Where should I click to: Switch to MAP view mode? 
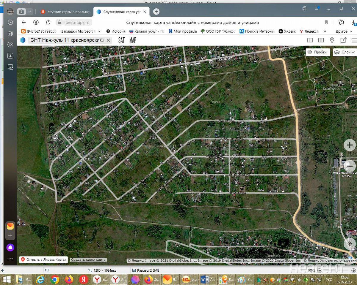click(132, 40)
